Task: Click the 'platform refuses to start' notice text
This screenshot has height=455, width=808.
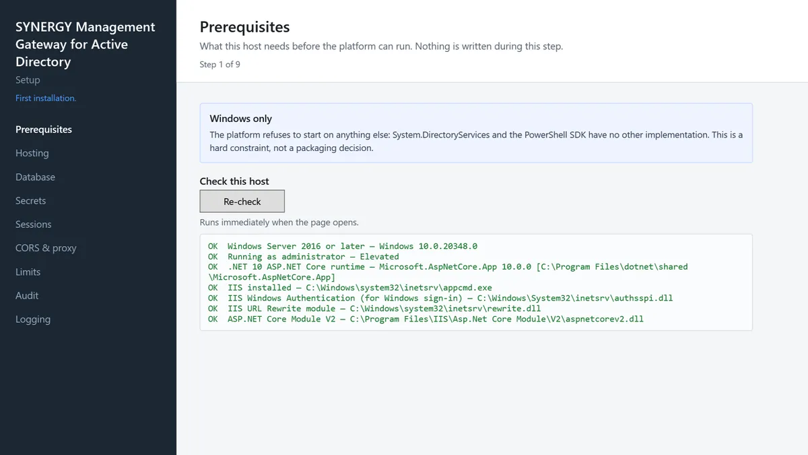Action: pyautogui.click(x=476, y=141)
